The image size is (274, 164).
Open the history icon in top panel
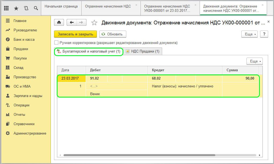(26, 8)
